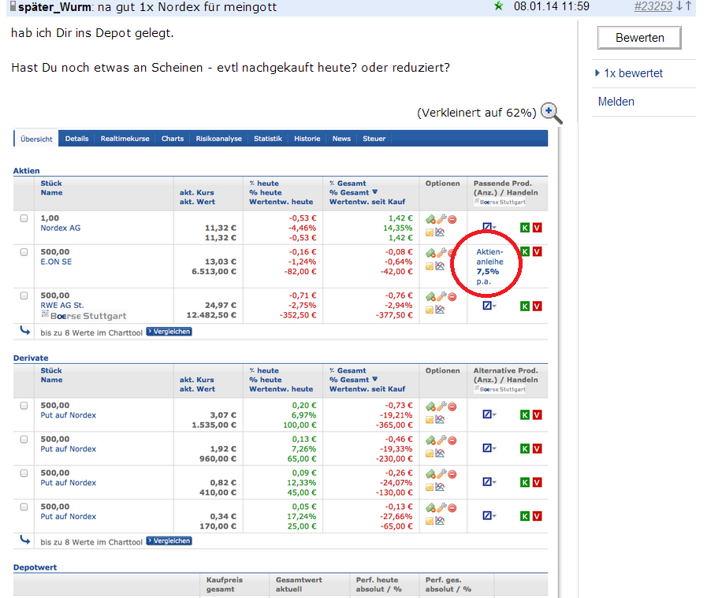Click the green K button for Nordex AG
707x598 pixels.
[x=525, y=227]
